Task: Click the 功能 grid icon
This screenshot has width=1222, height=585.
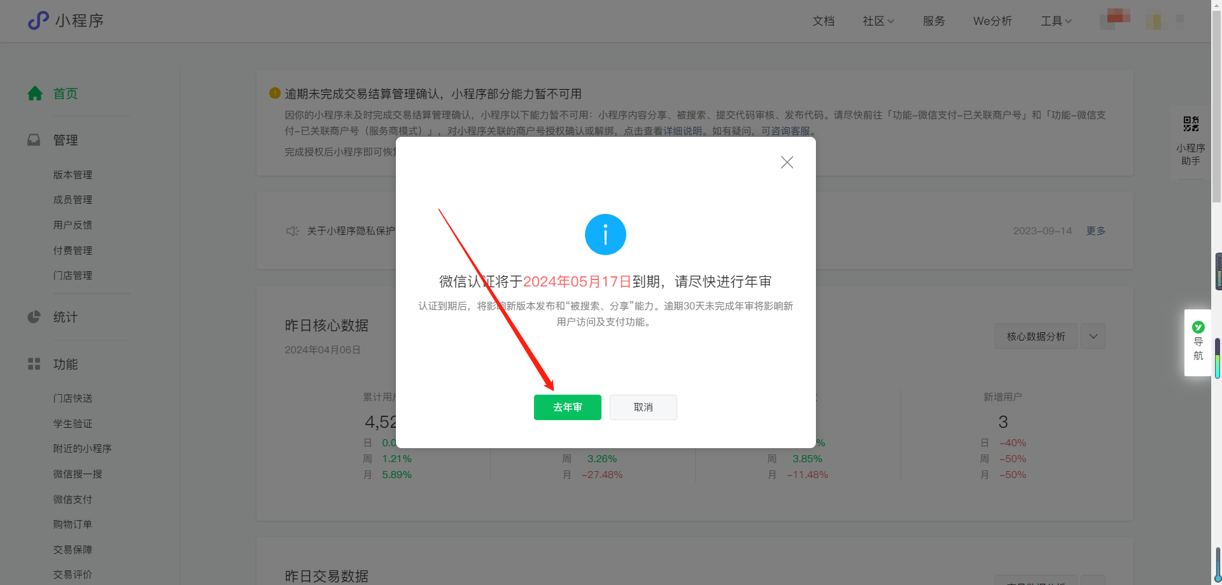Action: (x=34, y=364)
